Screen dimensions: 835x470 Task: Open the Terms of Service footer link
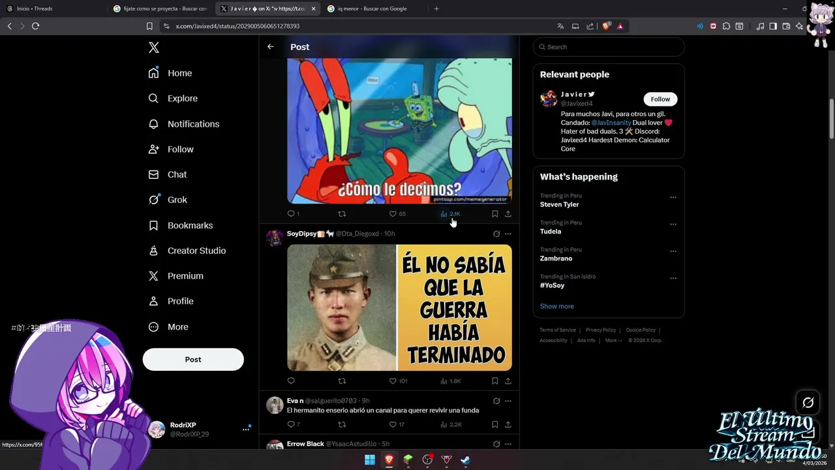click(x=558, y=330)
